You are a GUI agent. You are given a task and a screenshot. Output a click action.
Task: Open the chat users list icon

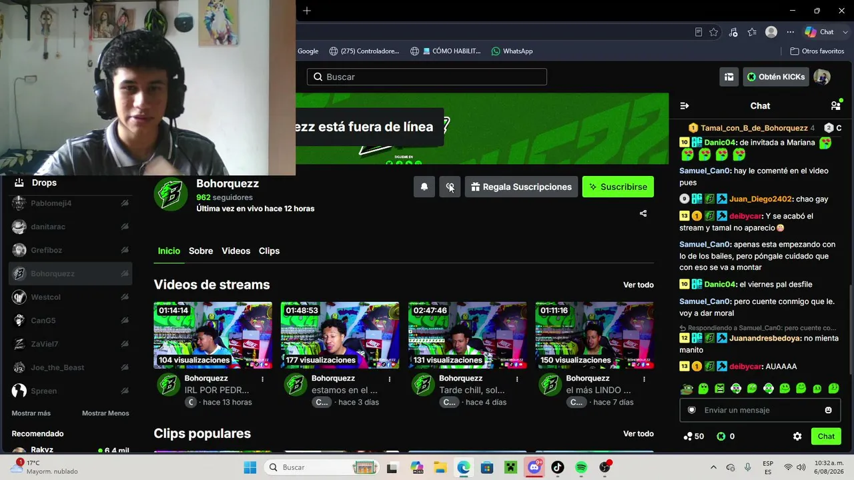(836, 105)
